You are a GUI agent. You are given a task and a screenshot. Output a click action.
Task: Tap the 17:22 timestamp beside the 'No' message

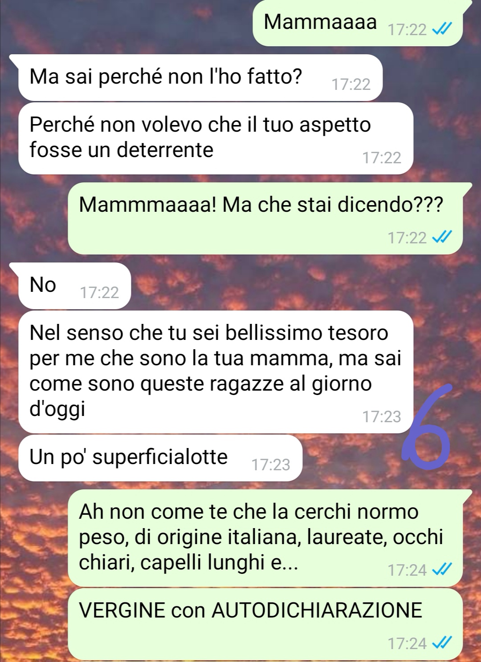(99, 293)
